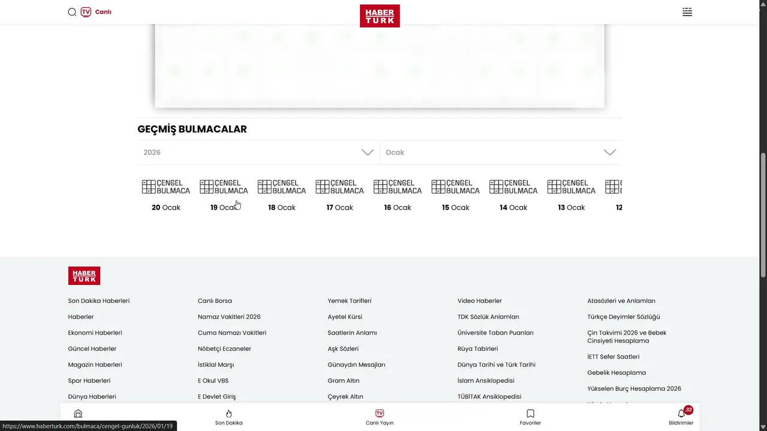Viewport: 767px width, 431px height.
Task: Open TÜBİTAK Ansiklopedisi link
Action: 490,397
